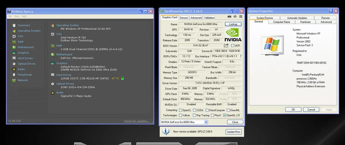Click the Check for updates link
The width and height of the screenshot is (345, 145).
[137, 121]
